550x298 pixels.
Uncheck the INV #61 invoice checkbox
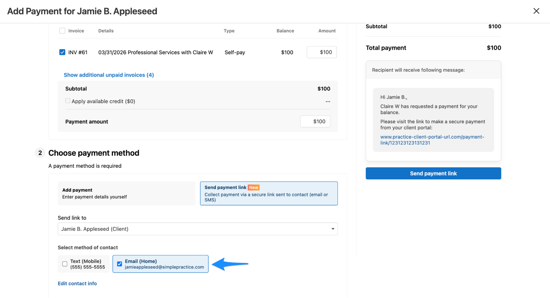62,52
